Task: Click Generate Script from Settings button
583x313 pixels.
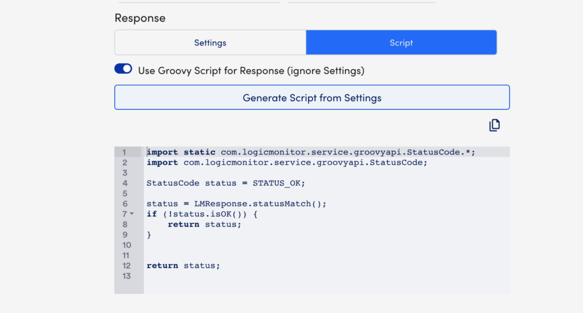Action: click(312, 98)
